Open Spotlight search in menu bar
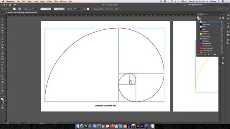 coord(219,1)
